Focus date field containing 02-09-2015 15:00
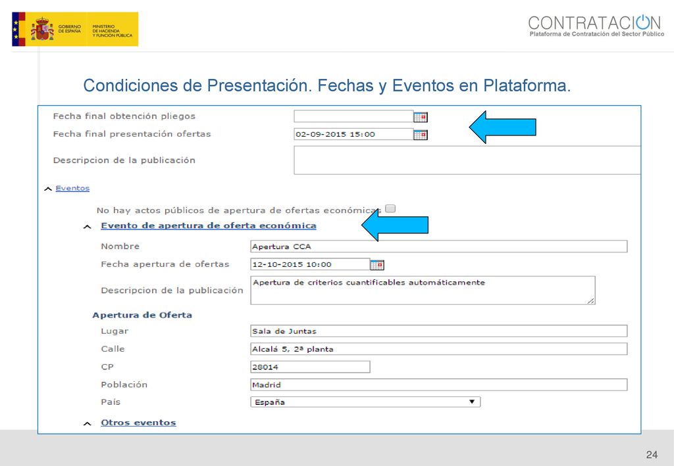The height and width of the screenshot is (466, 674). click(353, 134)
